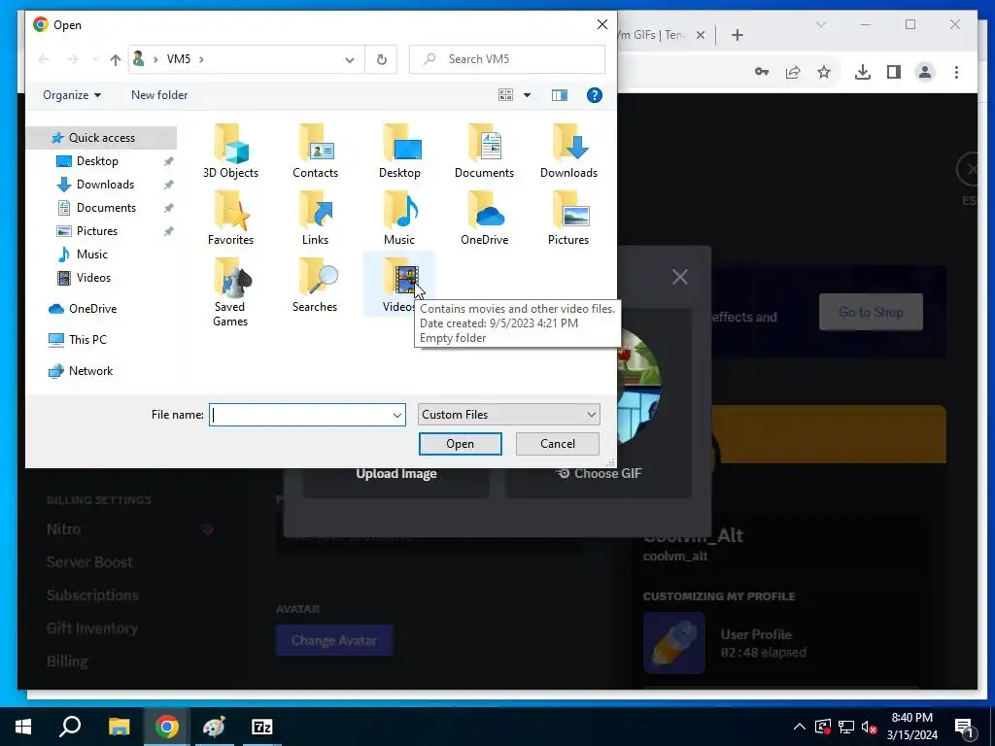Screen dimensions: 995x746
Task: Select the Favorites folder
Action: tap(230, 219)
